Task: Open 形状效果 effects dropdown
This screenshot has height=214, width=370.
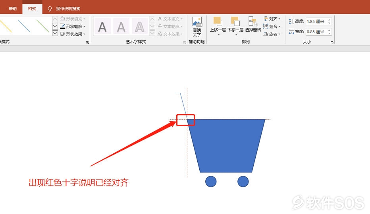Action: tap(73, 34)
